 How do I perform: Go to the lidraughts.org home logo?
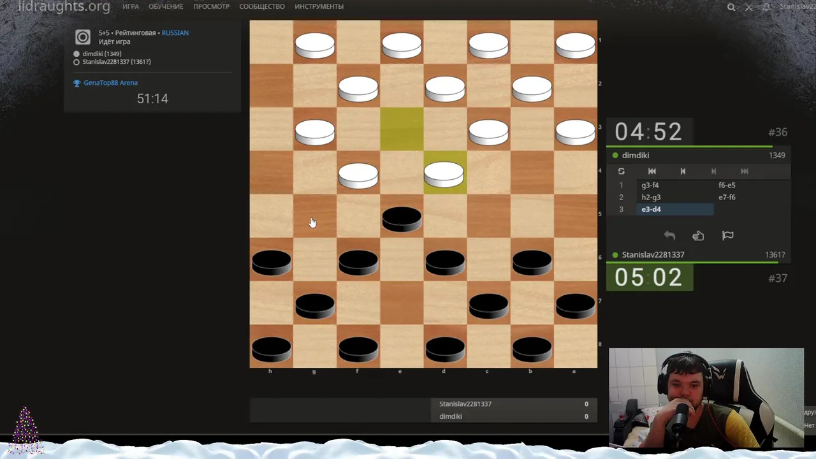(64, 6)
